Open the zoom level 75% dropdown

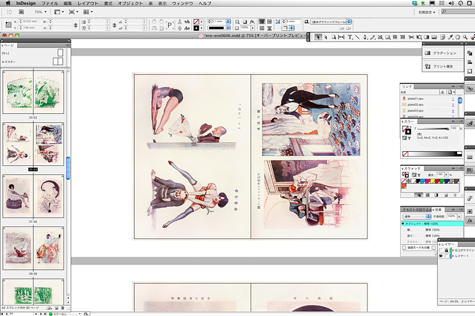tap(46, 12)
